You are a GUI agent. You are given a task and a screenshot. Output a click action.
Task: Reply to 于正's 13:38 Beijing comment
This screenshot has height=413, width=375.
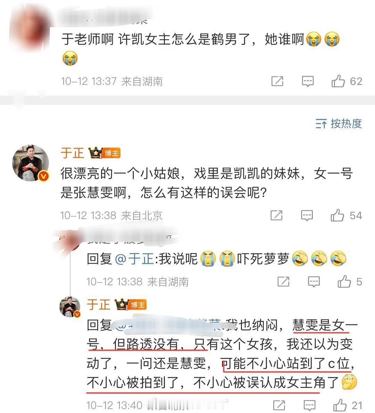[x=307, y=216]
